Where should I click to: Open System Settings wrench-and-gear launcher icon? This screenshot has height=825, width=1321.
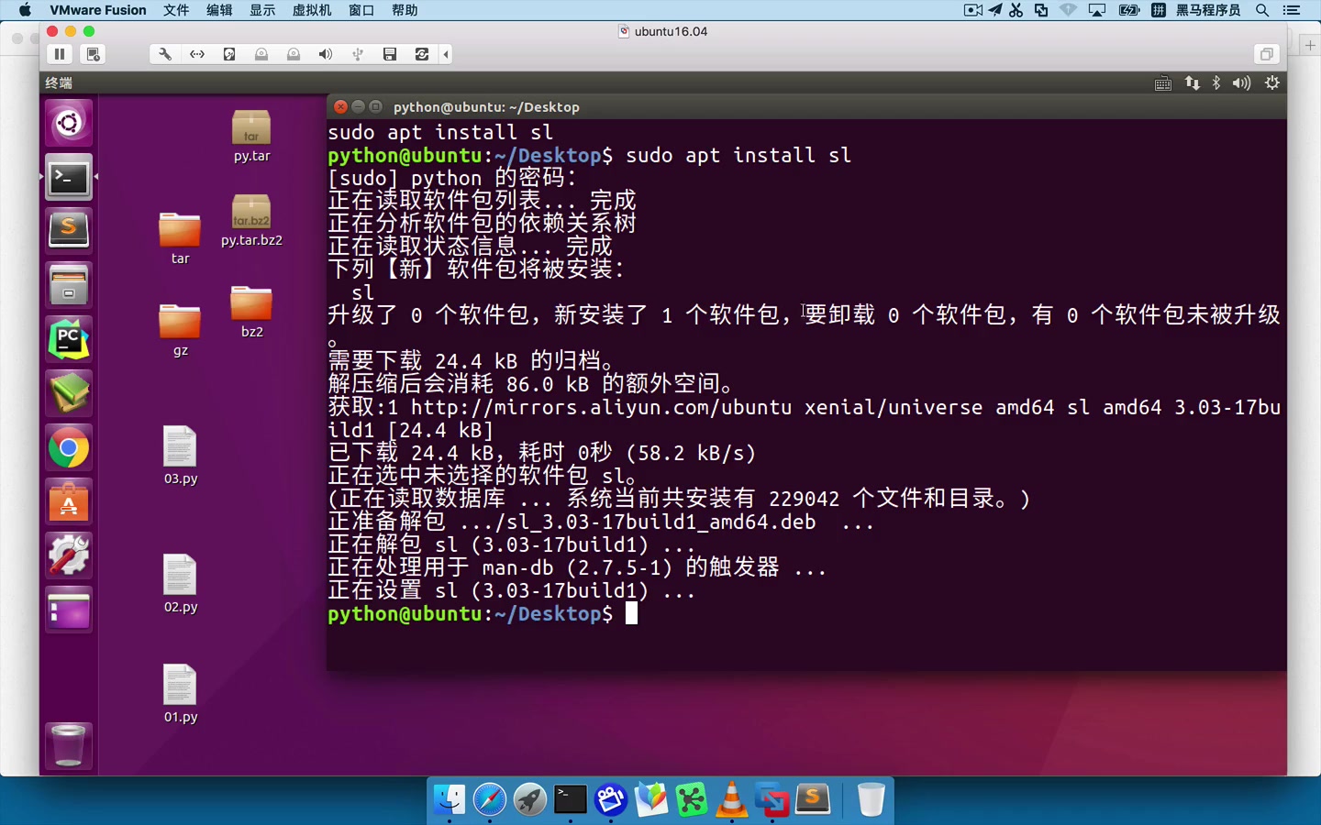69,555
